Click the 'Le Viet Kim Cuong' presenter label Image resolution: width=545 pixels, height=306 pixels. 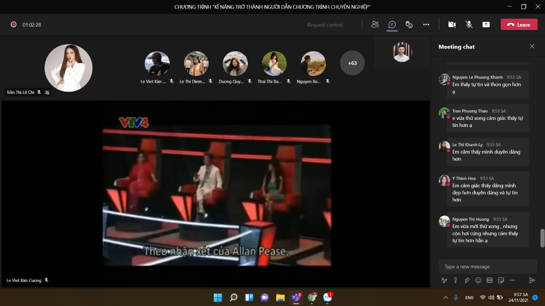click(x=24, y=281)
